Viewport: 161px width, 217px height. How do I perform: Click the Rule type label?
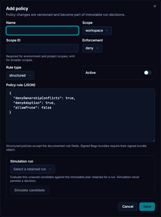tap(14, 67)
